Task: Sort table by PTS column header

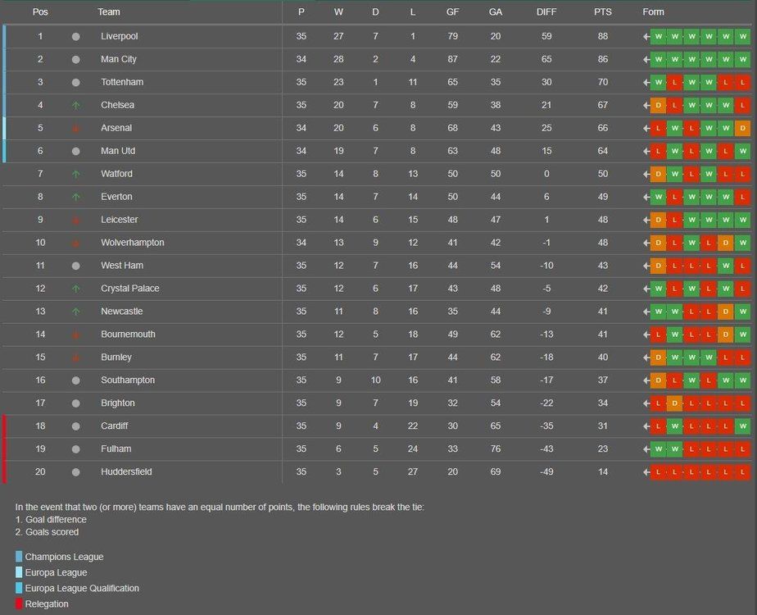Action: point(602,12)
